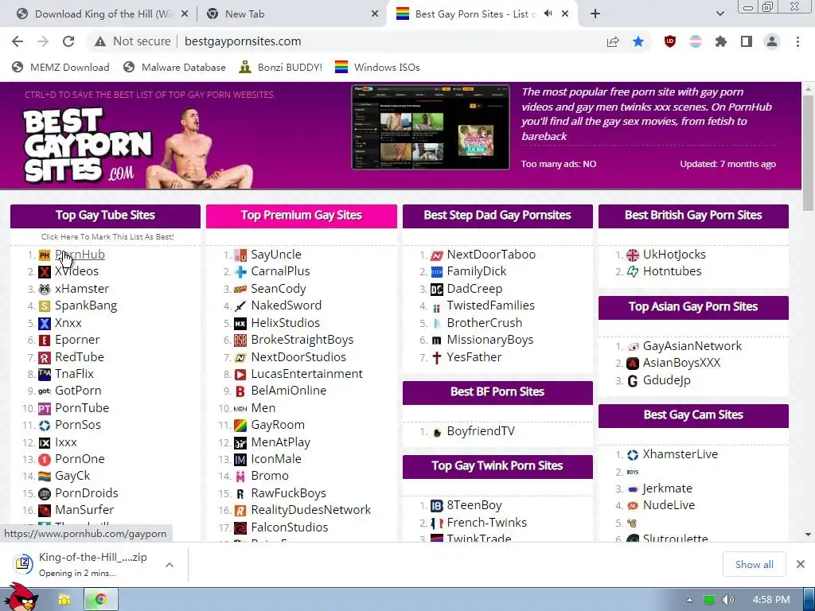
Task: Open the profile avatar menu
Action: click(772, 41)
